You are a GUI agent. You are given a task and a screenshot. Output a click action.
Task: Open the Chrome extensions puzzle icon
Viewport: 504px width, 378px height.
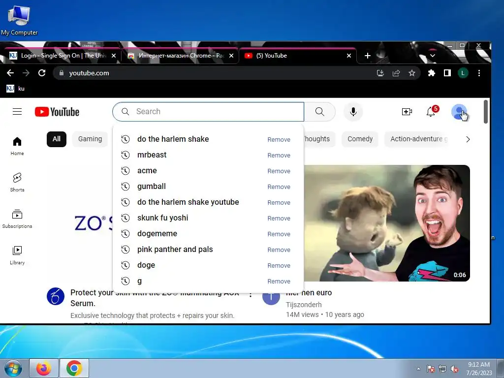point(431,73)
